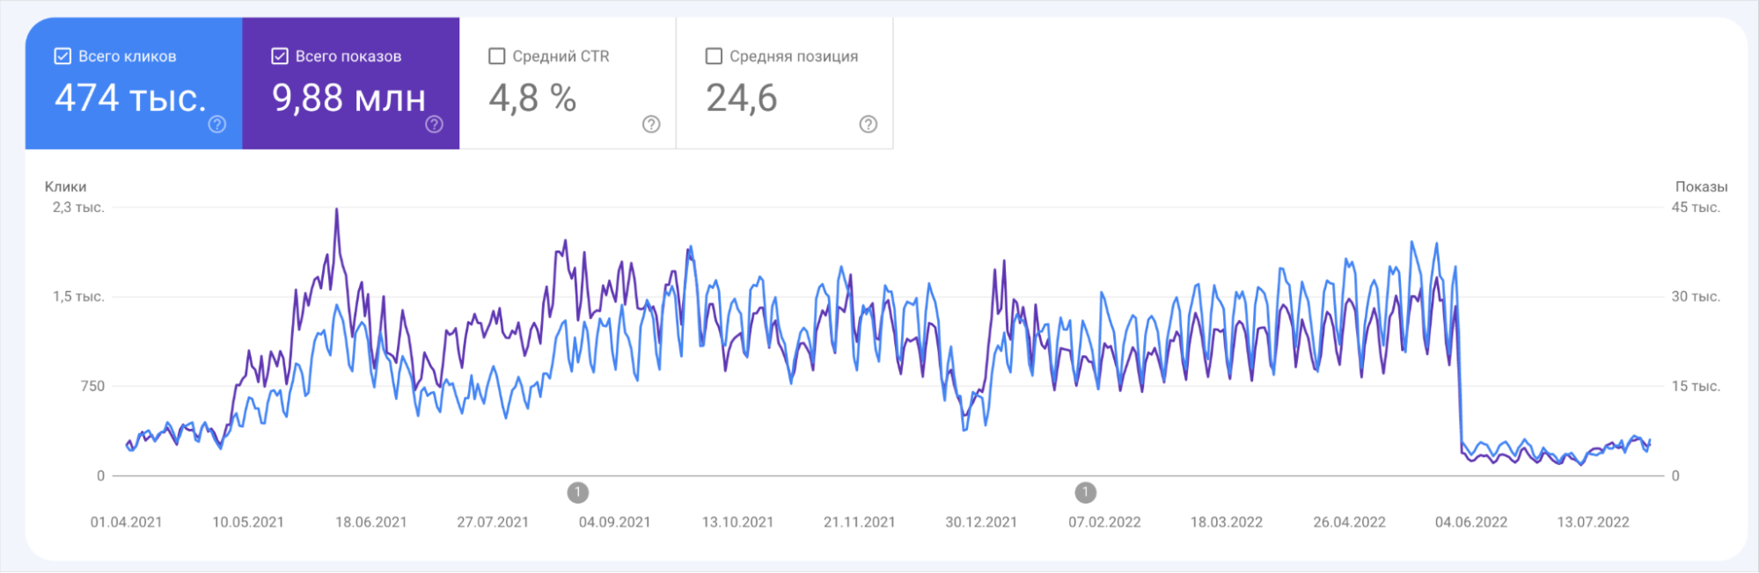Viewport: 1759px width, 573px height.
Task: Click question mark icon in Средняя позиция card
Action: click(x=868, y=125)
